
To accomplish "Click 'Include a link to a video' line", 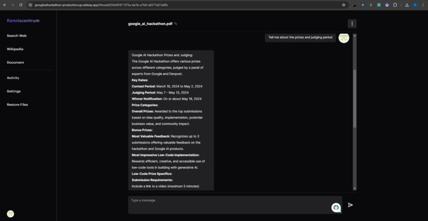I will [x=166, y=186].
